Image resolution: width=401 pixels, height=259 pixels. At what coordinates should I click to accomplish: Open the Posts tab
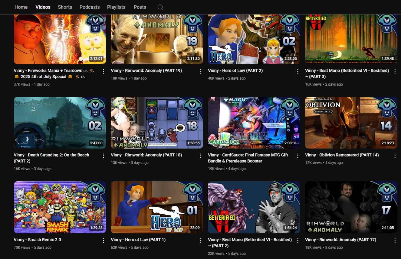tap(140, 7)
